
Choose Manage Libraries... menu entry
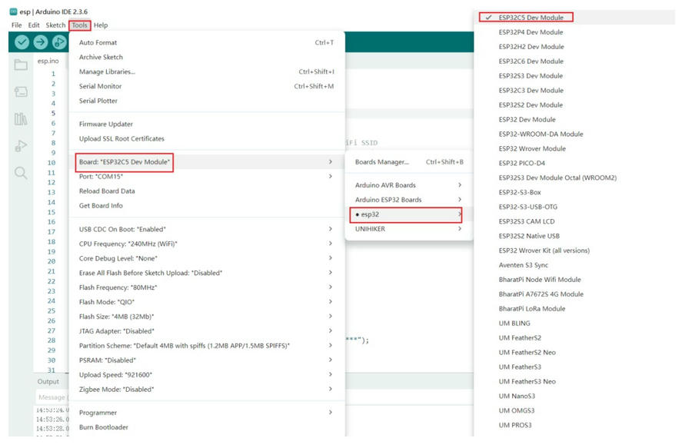tap(207, 72)
